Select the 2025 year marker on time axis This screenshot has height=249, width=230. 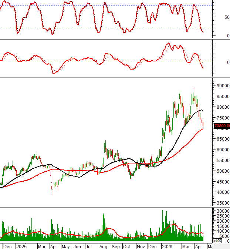(x=21, y=246)
